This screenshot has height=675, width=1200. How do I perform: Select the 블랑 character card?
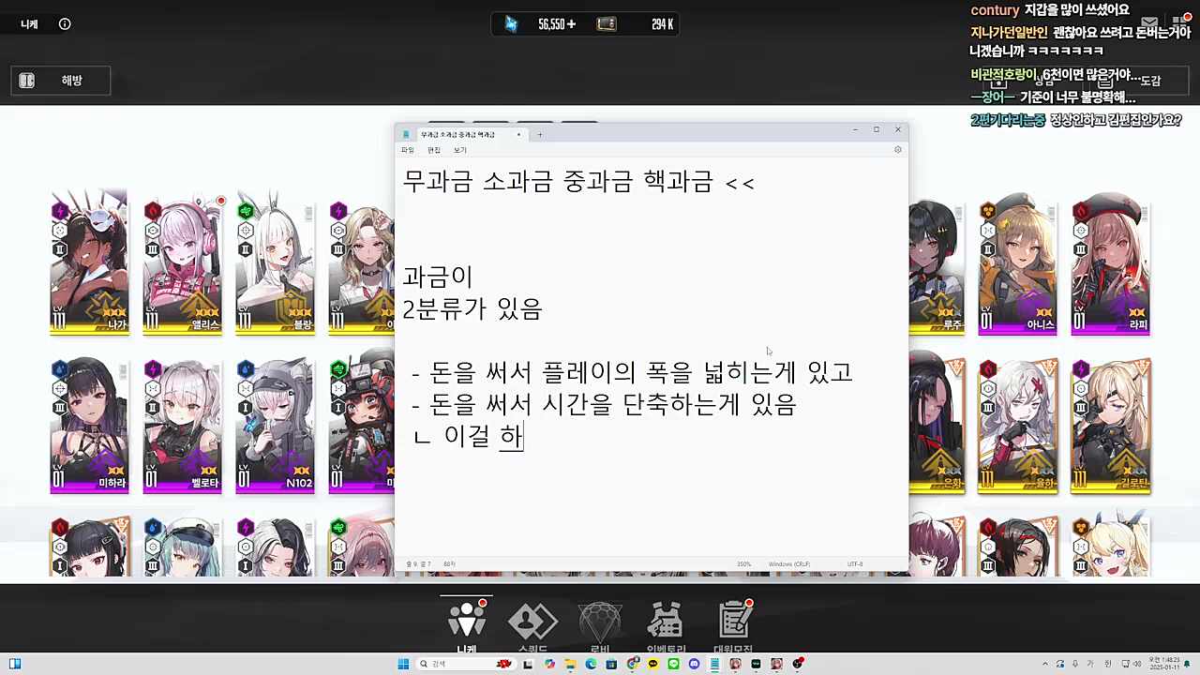click(x=275, y=262)
